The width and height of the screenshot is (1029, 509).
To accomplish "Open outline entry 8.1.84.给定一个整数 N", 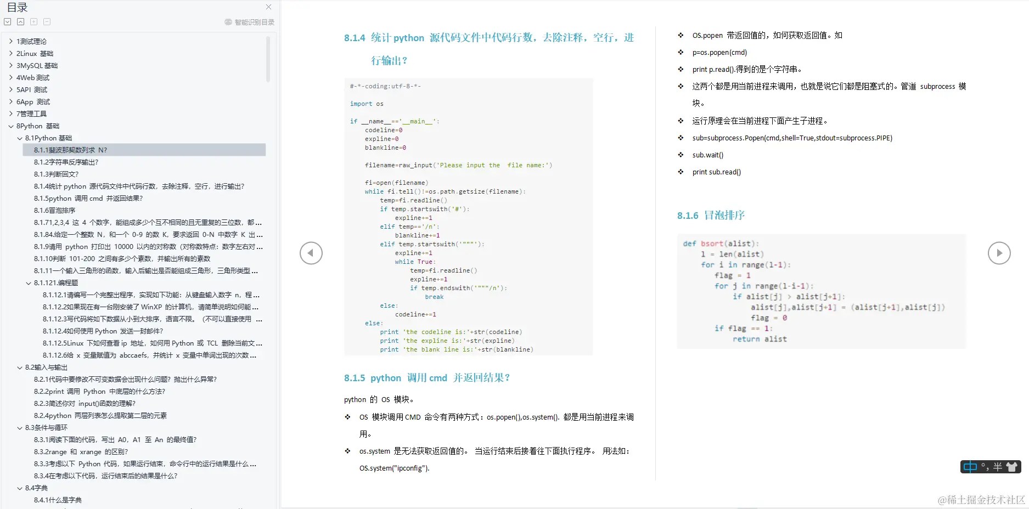I will (148, 234).
